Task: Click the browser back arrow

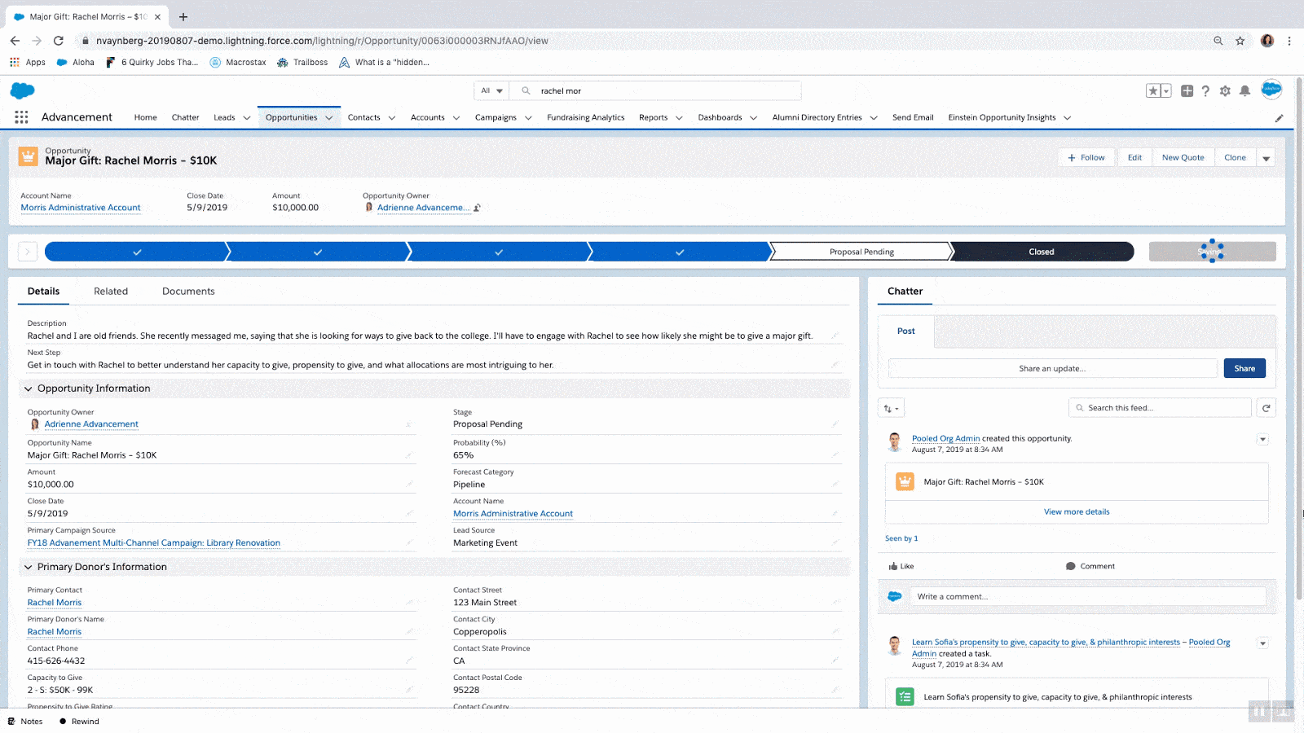Action: pyautogui.click(x=15, y=41)
